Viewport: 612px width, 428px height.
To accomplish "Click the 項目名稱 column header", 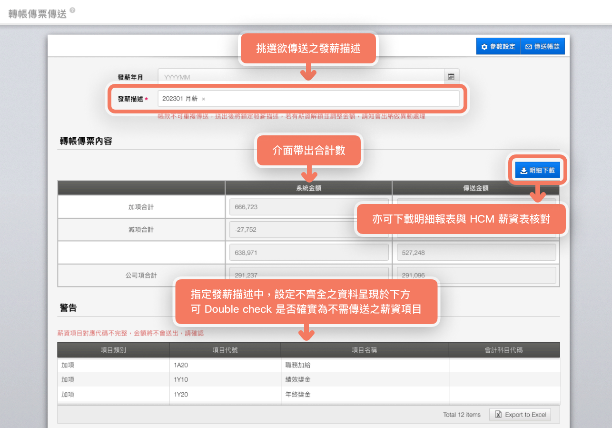I will click(x=365, y=350).
